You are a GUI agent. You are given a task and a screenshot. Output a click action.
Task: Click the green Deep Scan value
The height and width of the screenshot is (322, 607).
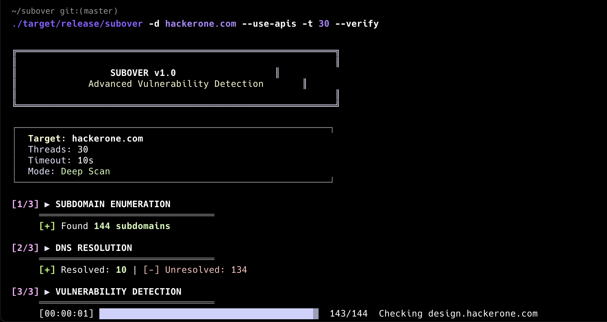click(x=86, y=171)
